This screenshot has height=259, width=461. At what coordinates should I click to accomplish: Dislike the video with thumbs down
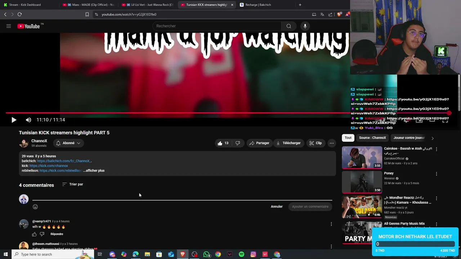[x=238, y=143]
